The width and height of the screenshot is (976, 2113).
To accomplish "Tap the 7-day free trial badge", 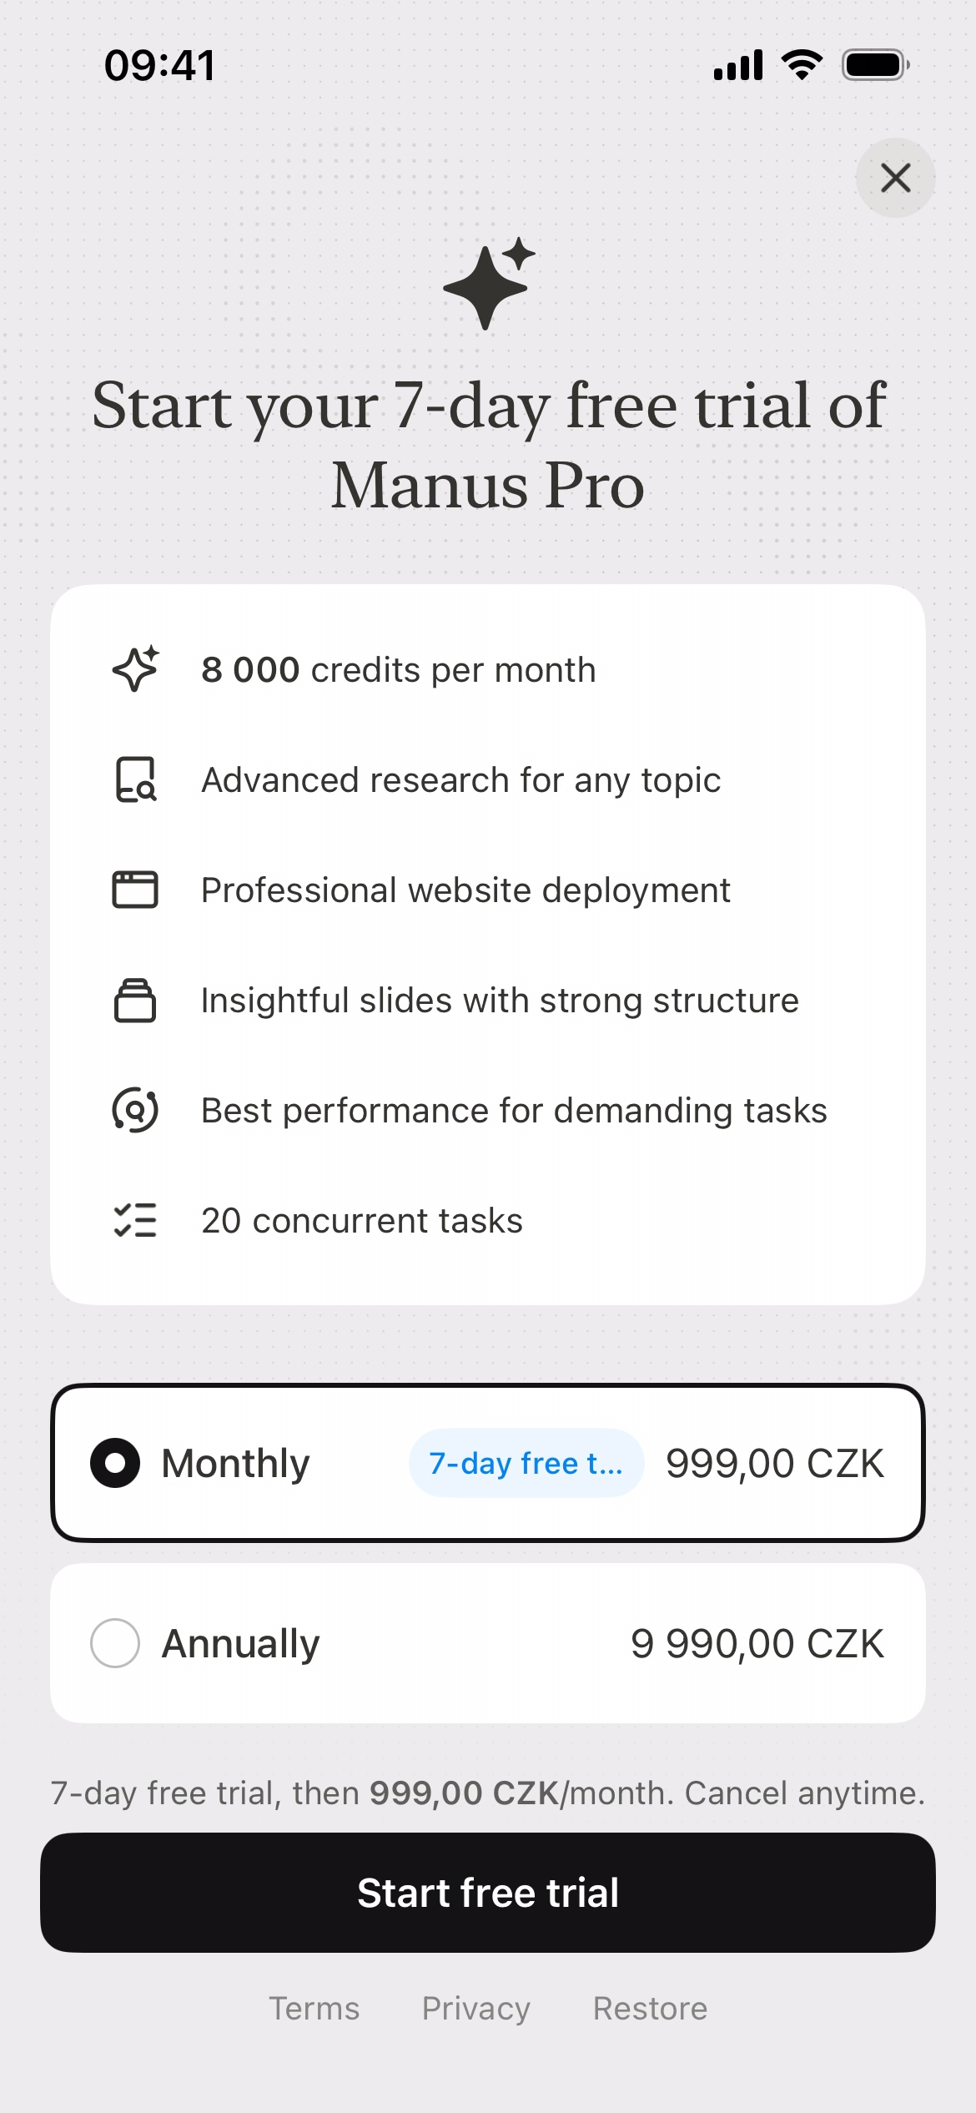I will (x=526, y=1463).
